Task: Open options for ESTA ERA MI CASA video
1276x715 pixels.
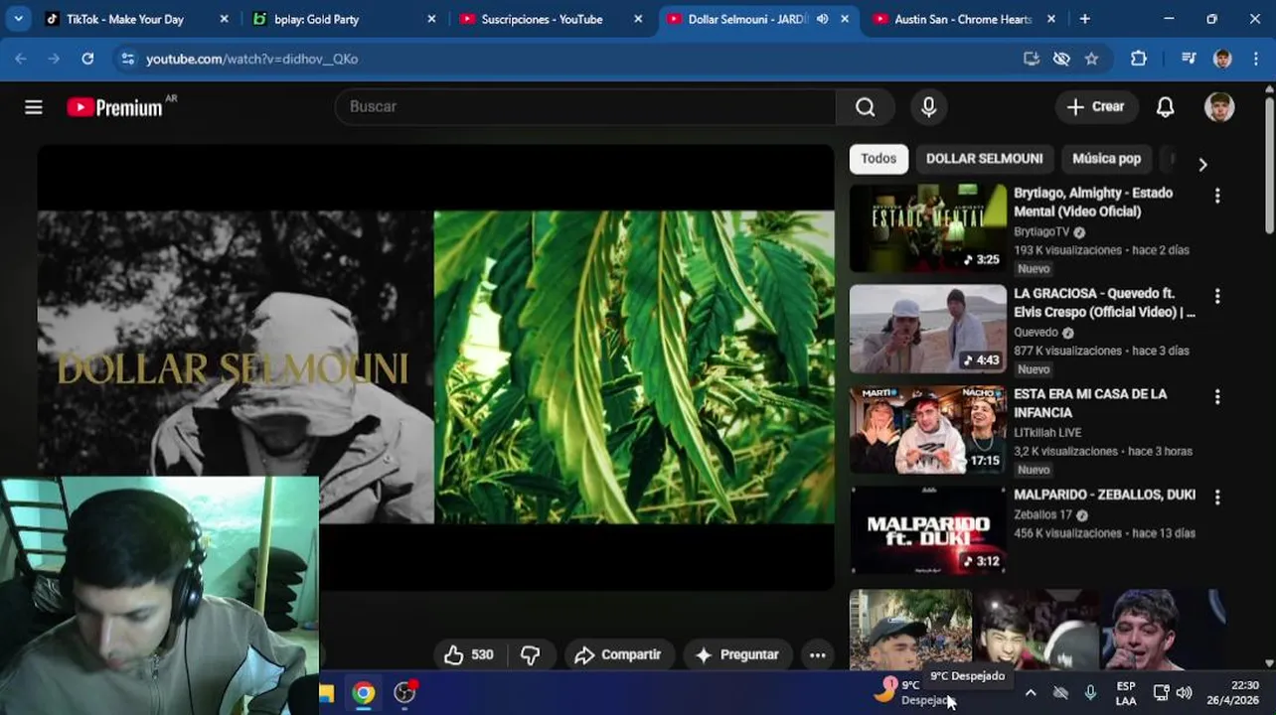Action: point(1216,396)
